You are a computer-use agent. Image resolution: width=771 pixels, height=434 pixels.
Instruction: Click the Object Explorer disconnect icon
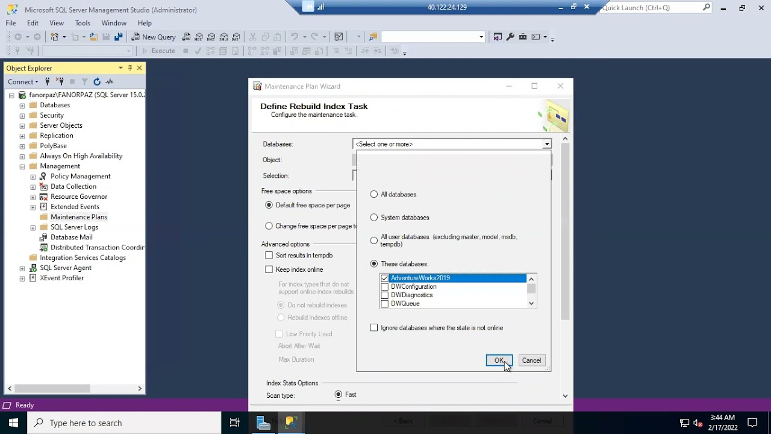(60, 81)
